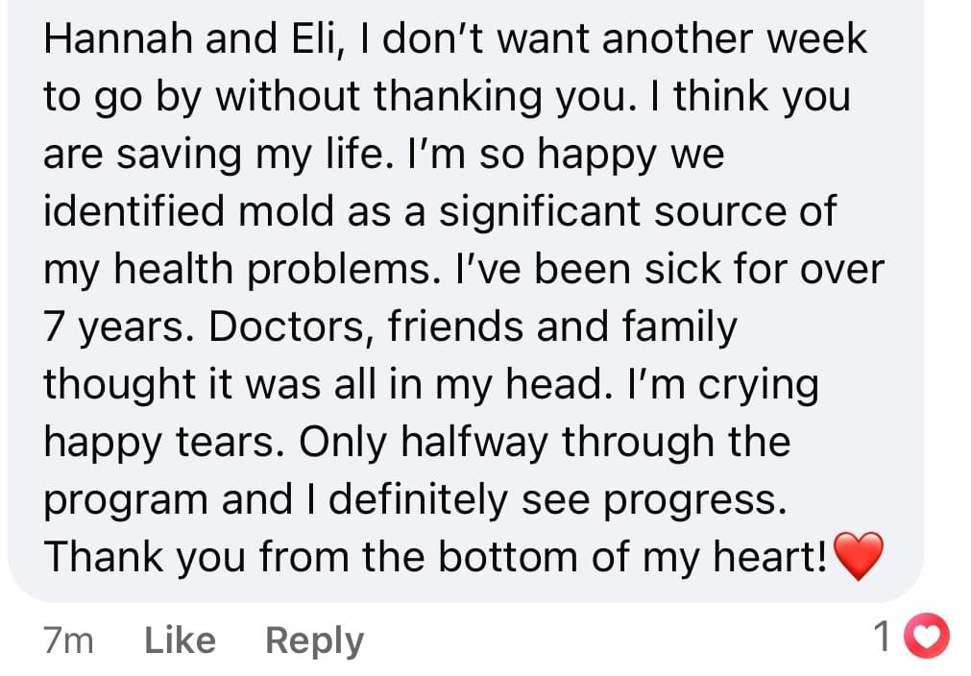Screen dimensions: 971x676
Task: Open the heart reaction icon beside count
Action: (926, 636)
